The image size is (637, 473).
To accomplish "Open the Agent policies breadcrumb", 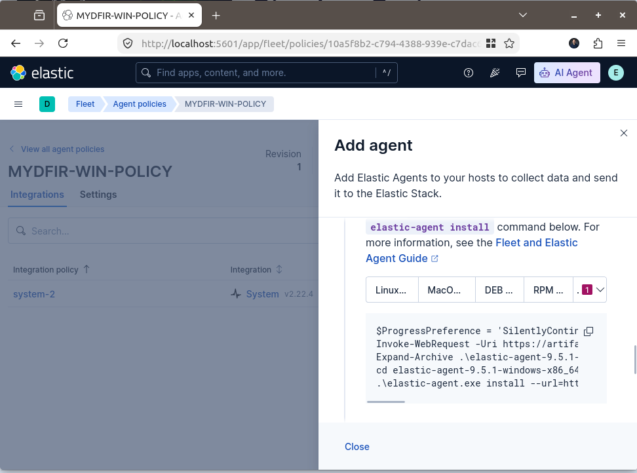I will click(x=140, y=104).
